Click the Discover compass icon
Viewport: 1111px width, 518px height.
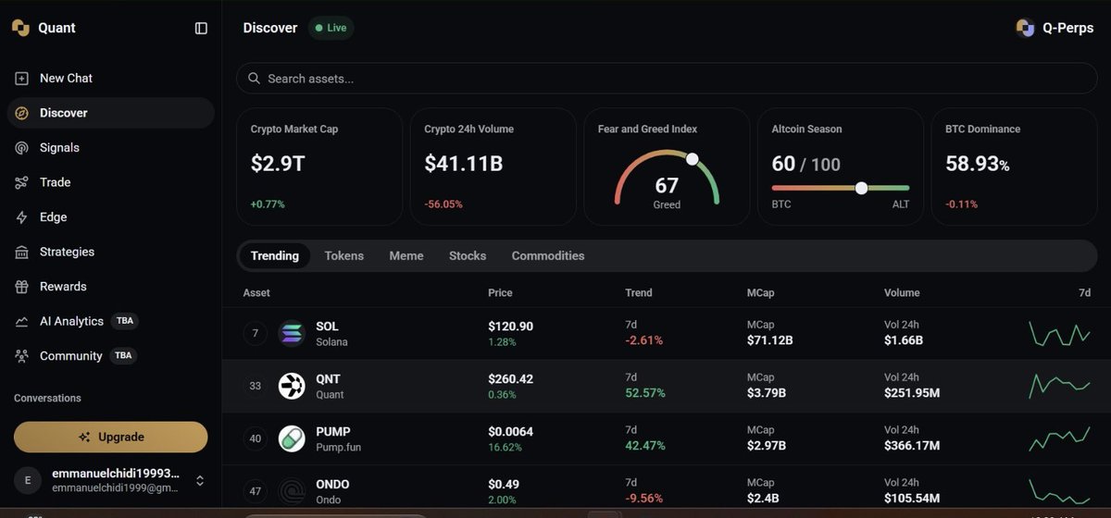coord(21,113)
